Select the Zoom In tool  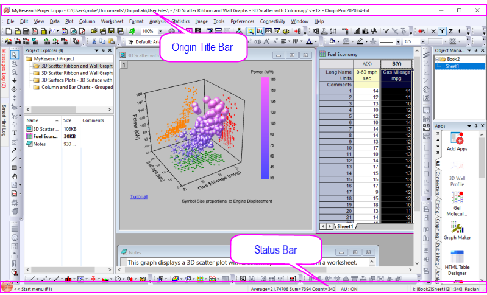(15, 63)
